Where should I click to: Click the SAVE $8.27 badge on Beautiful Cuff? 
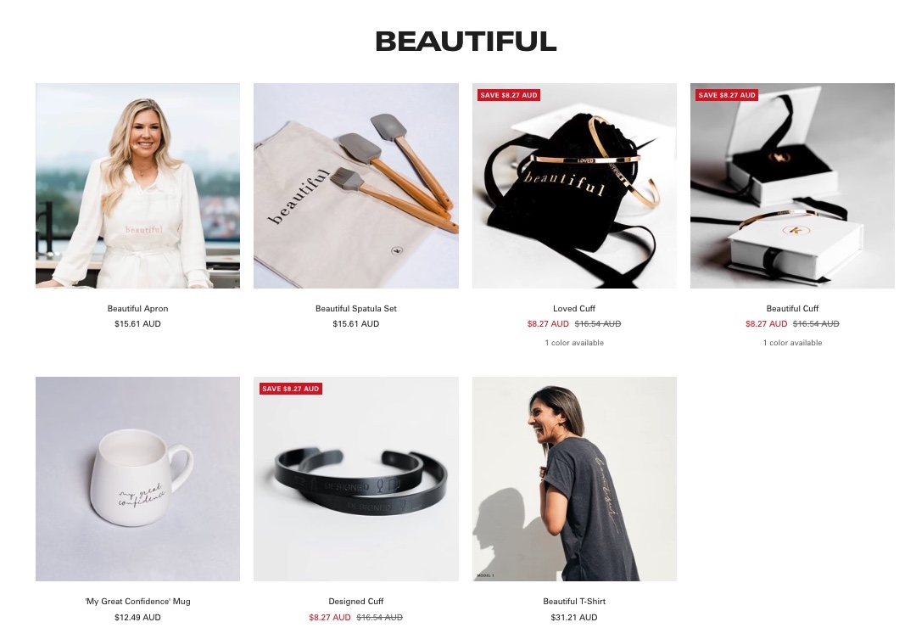click(x=727, y=95)
